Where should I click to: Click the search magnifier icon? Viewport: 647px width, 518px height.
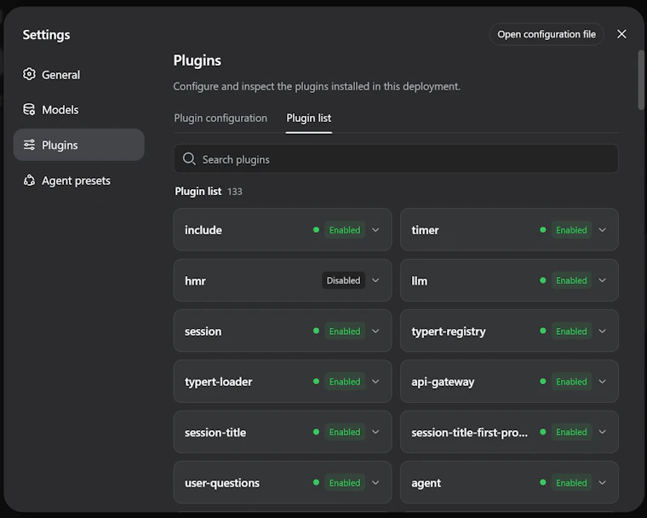coord(189,159)
